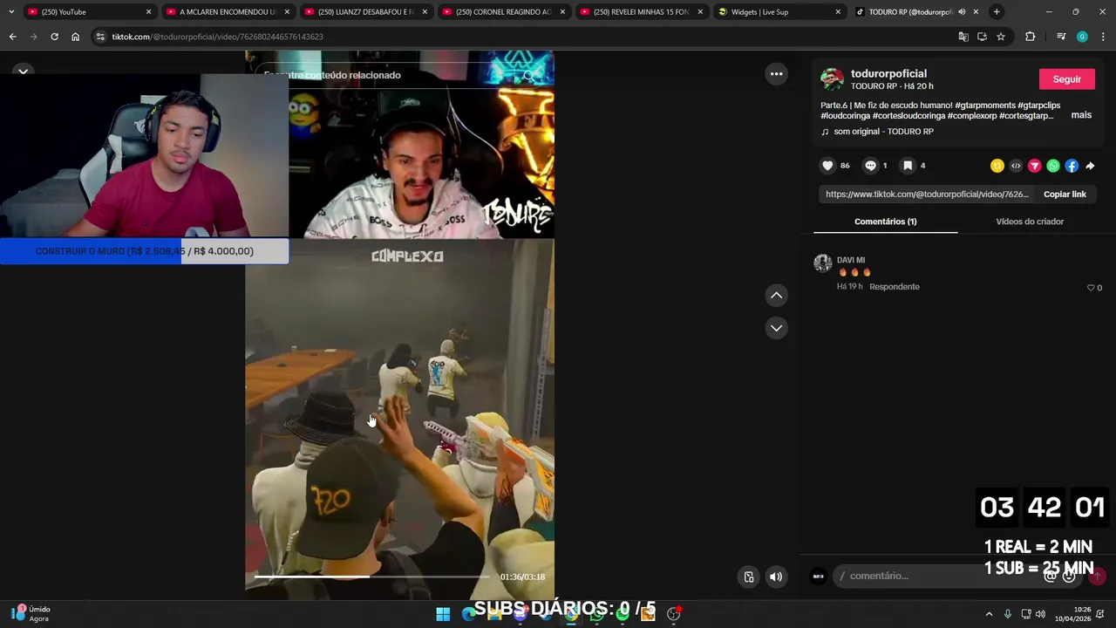Reply via 'Respondente' on DAVI MI comment
This screenshot has width=1116, height=628.
click(894, 287)
